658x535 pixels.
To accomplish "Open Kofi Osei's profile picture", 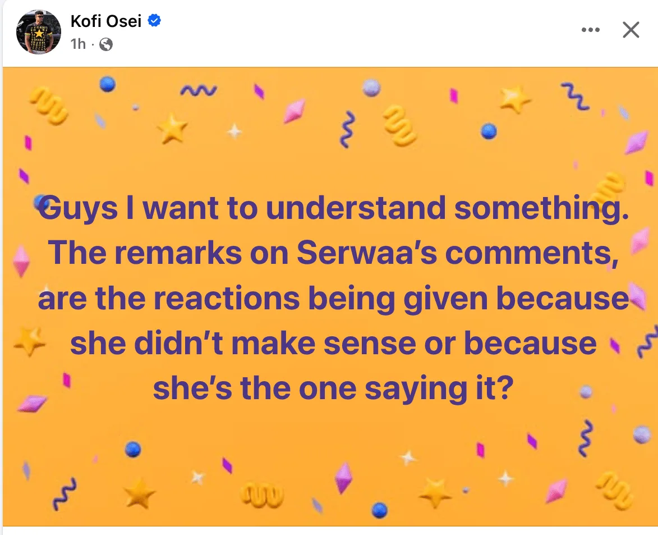I will [39, 32].
